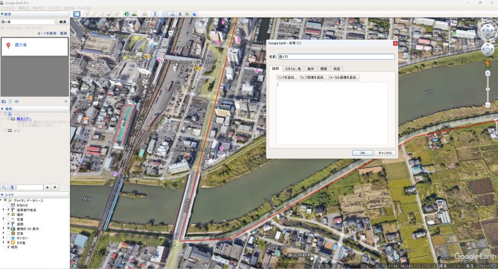This screenshot has width=498, height=269.
Task: Click the 名前 name input field
Action: (336, 57)
